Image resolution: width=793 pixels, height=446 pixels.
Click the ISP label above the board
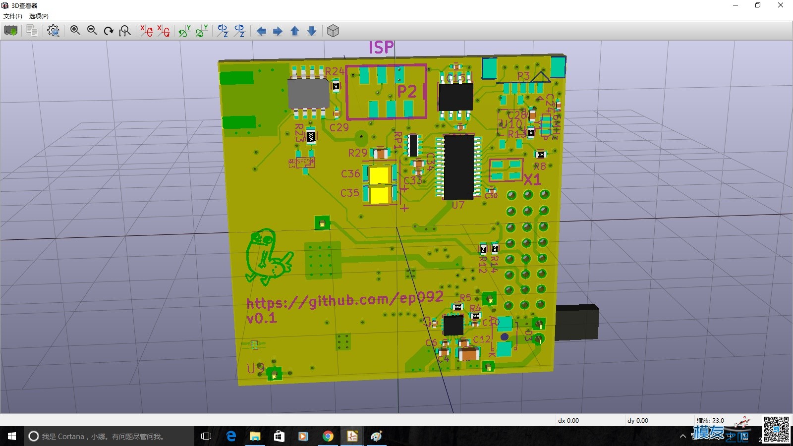click(x=381, y=48)
